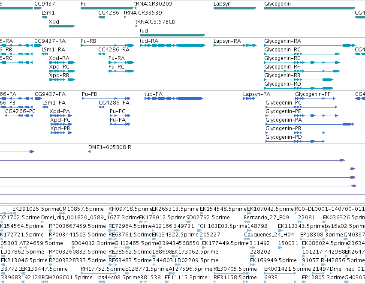Click EST RH09718.5prime
This screenshot has width=365, height=284.
(x=130, y=209)
